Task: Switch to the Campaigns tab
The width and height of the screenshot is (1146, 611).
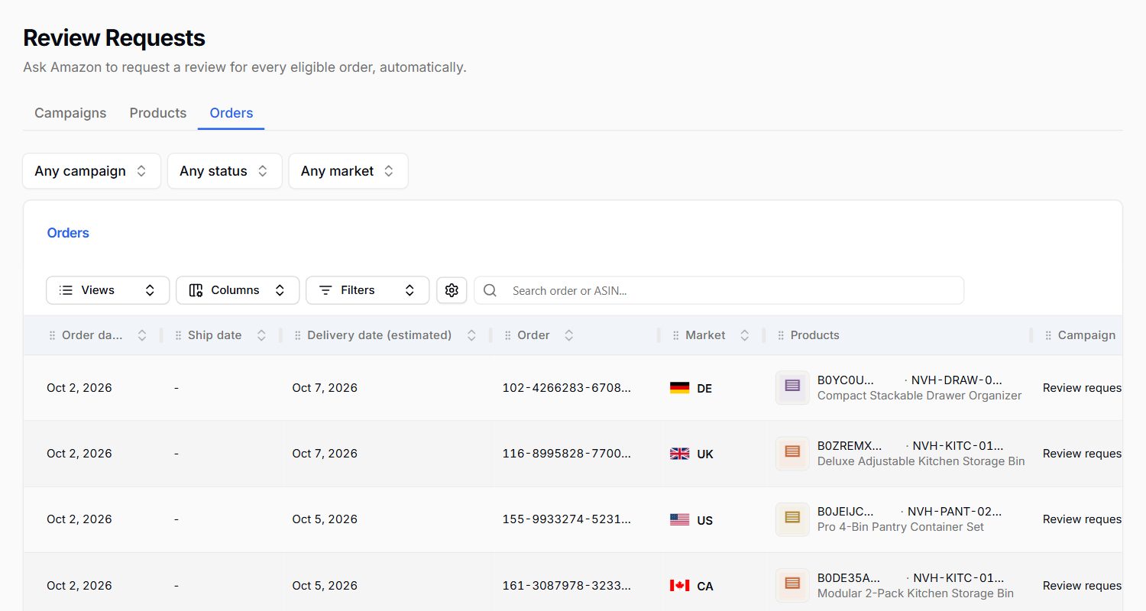Action: point(70,113)
